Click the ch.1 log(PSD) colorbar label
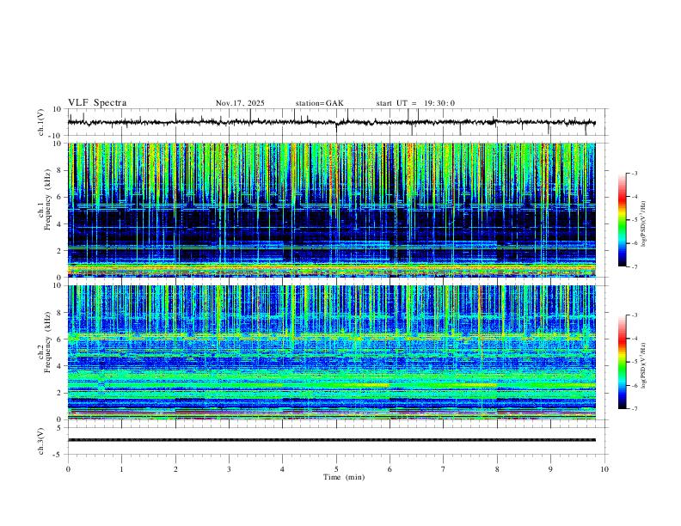The image size is (681, 526). (643, 224)
